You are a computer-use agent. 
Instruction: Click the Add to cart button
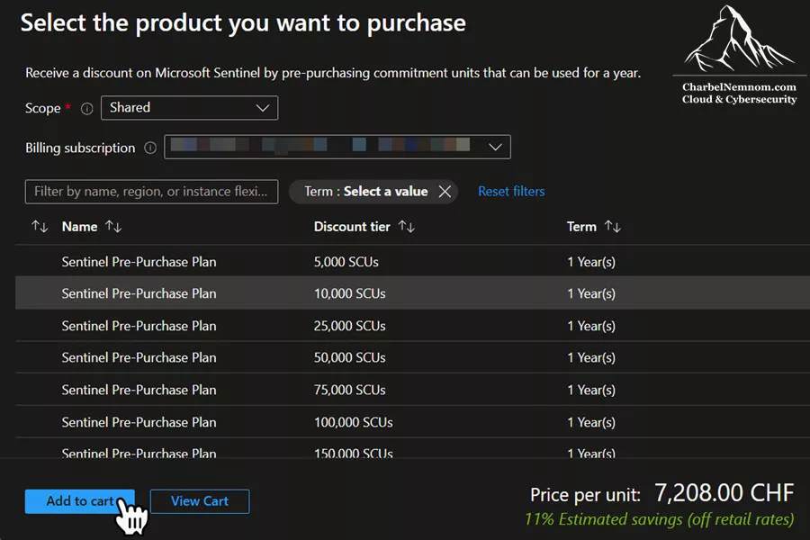point(79,501)
